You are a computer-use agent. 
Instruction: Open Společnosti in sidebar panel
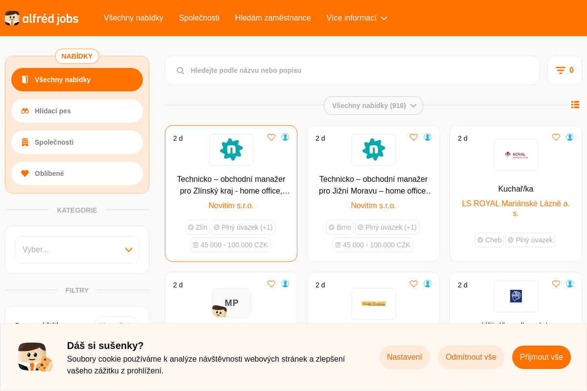coord(77,142)
